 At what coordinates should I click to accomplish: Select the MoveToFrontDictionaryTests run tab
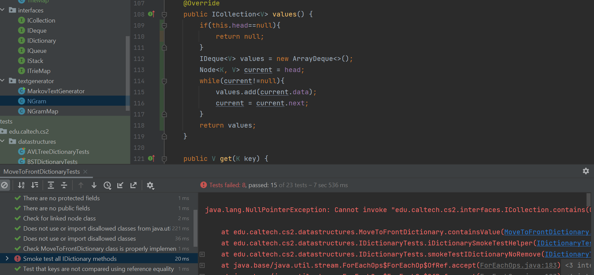pos(42,172)
